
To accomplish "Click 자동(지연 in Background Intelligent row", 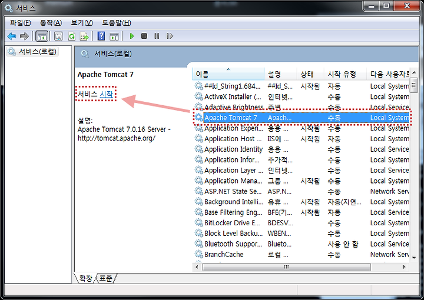I will coord(344,202).
